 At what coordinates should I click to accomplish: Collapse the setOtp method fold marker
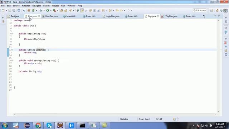[13, 61]
